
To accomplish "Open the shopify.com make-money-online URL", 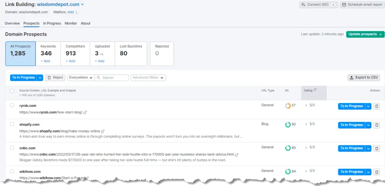I will click(x=60, y=131).
